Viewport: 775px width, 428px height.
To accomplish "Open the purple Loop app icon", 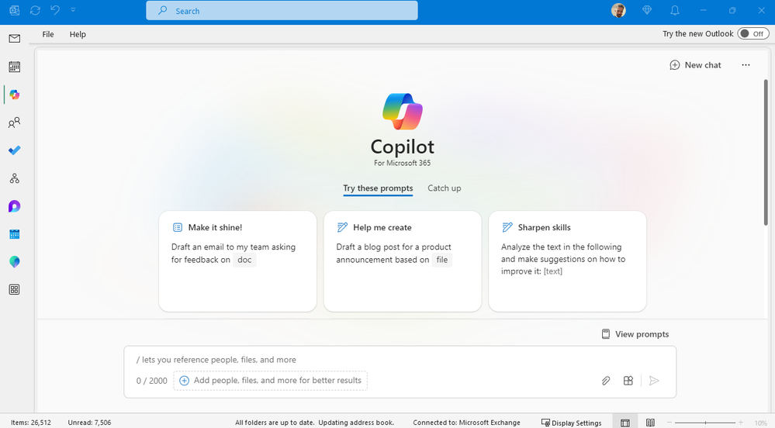I will click(14, 206).
